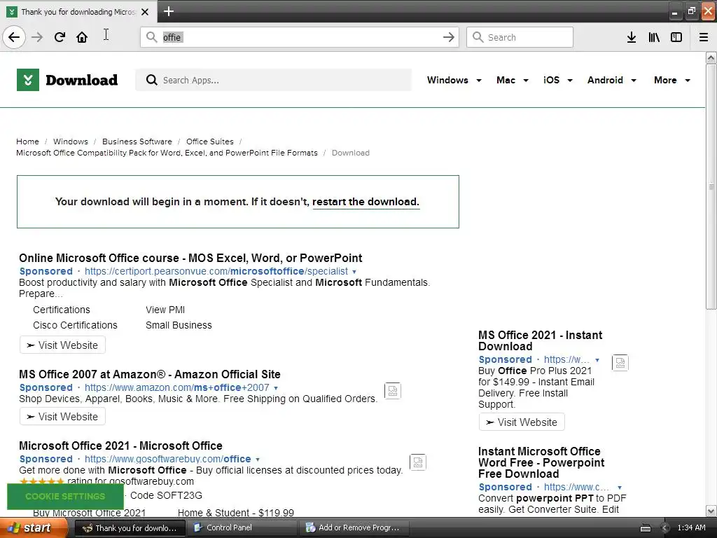The width and height of the screenshot is (717, 538).
Task: Open the browser downloads panel
Action: pos(632,37)
